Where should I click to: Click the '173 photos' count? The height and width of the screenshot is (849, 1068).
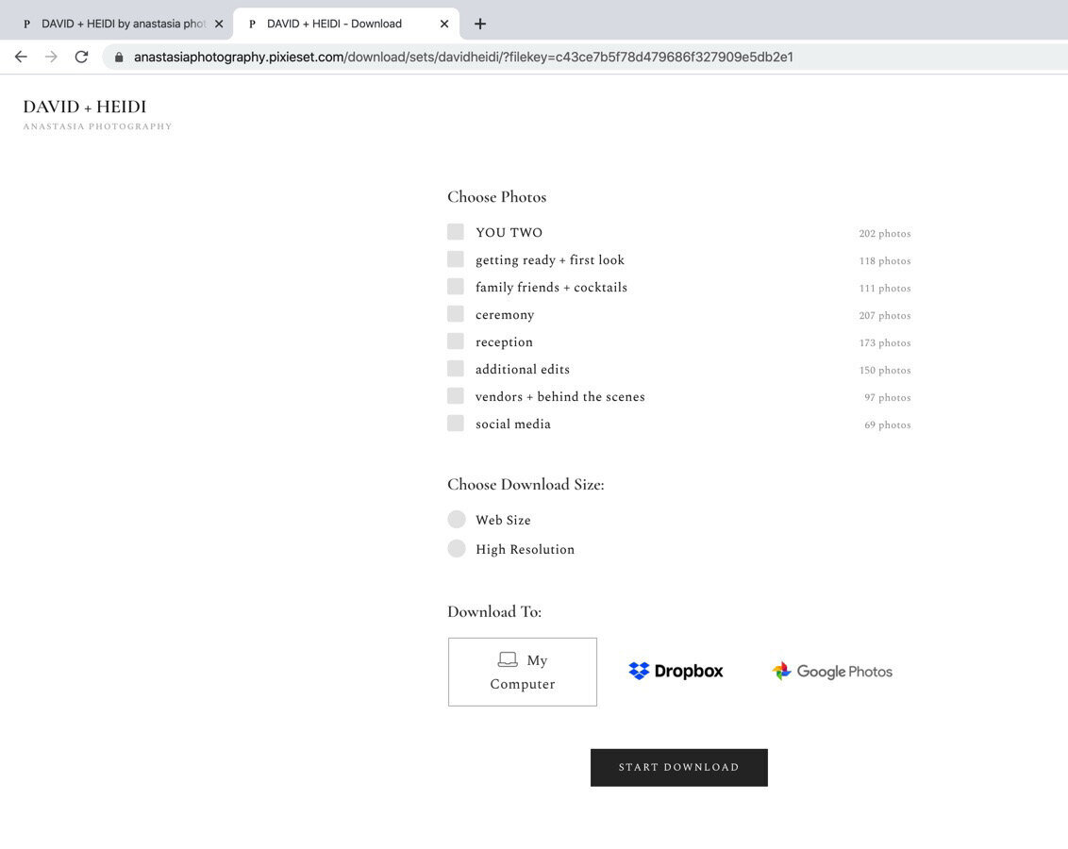[885, 342]
